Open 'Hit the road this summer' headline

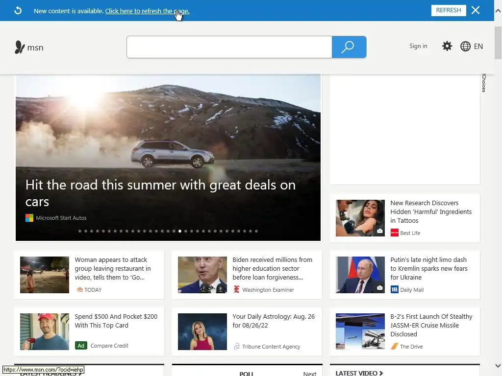click(160, 193)
